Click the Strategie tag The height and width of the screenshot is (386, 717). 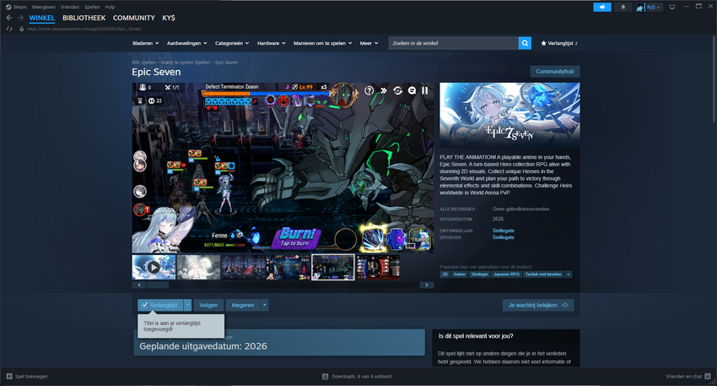[x=479, y=275]
